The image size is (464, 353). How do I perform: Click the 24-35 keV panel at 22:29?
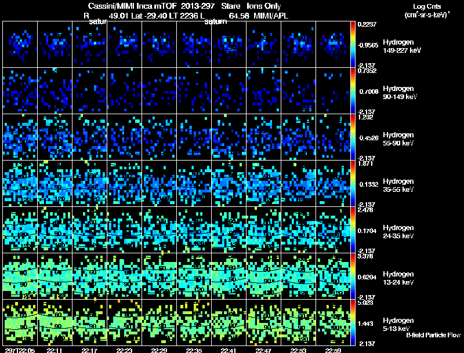pos(159,230)
